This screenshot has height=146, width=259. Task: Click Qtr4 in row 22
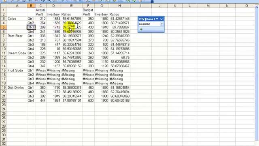click(x=31, y=101)
